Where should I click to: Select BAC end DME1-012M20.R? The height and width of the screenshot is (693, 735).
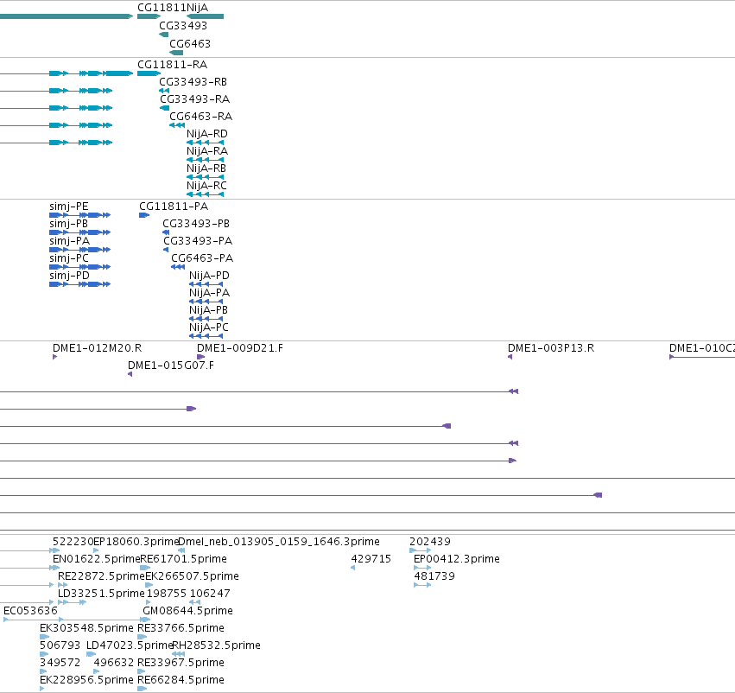coord(97,348)
